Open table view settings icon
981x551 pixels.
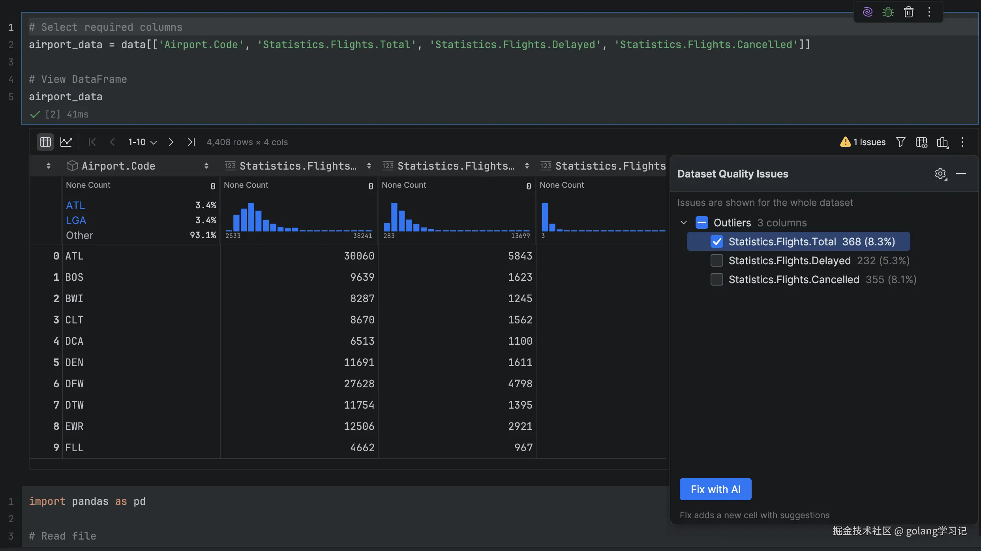pos(921,142)
